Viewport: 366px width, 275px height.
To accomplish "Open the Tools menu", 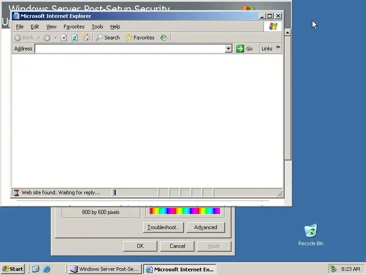I will click(x=97, y=27).
